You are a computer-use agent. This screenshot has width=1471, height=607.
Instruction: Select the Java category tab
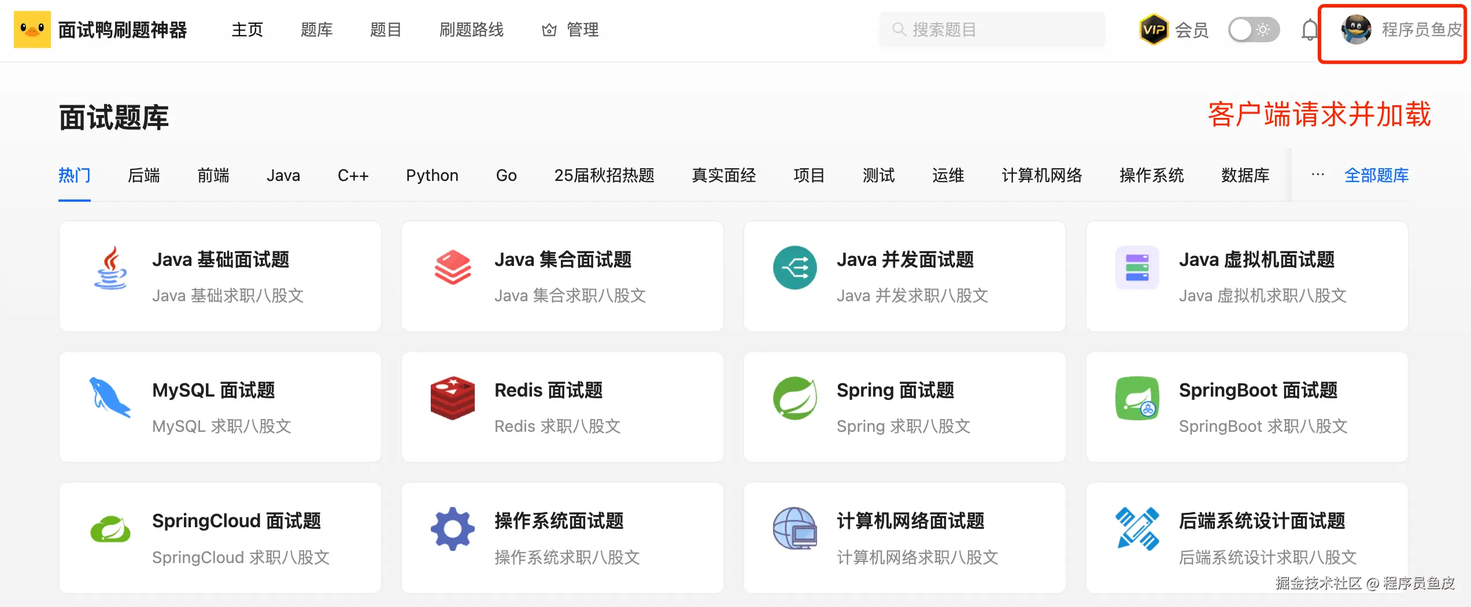coord(283,175)
